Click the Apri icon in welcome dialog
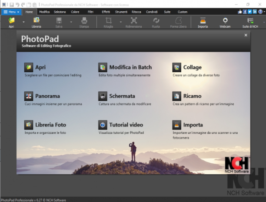Image resolution: width=266 pixels, height=202 pixels. click(x=29, y=67)
